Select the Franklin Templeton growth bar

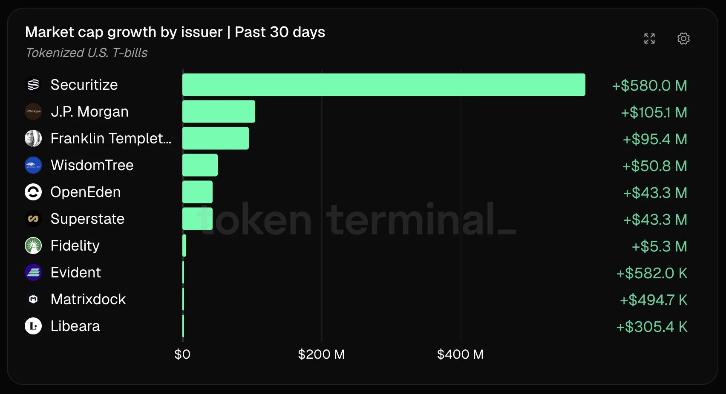(x=216, y=138)
